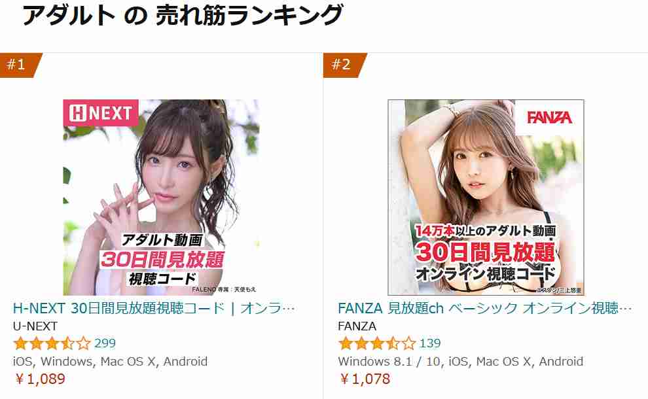The width and height of the screenshot is (648, 399).
Task: Click the FANZA seller name below title
Action: tap(357, 326)
